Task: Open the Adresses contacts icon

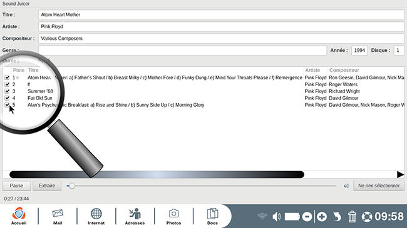Action: 135,216
